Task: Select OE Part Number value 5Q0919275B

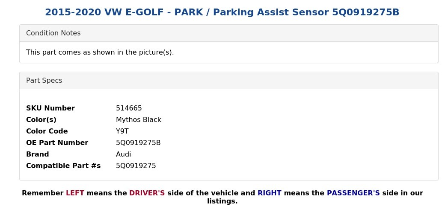Action: point(138,142)
